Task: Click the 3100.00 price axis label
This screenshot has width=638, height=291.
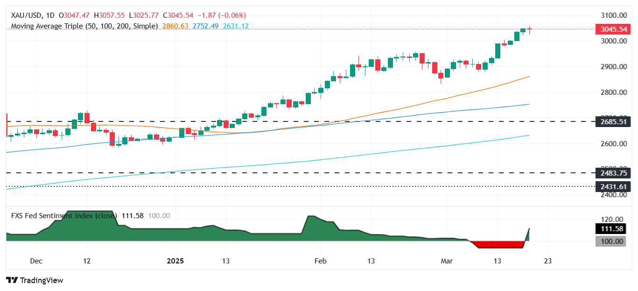Action: (611, 15)
